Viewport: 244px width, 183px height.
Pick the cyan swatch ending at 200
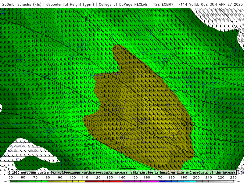point(193,181)
